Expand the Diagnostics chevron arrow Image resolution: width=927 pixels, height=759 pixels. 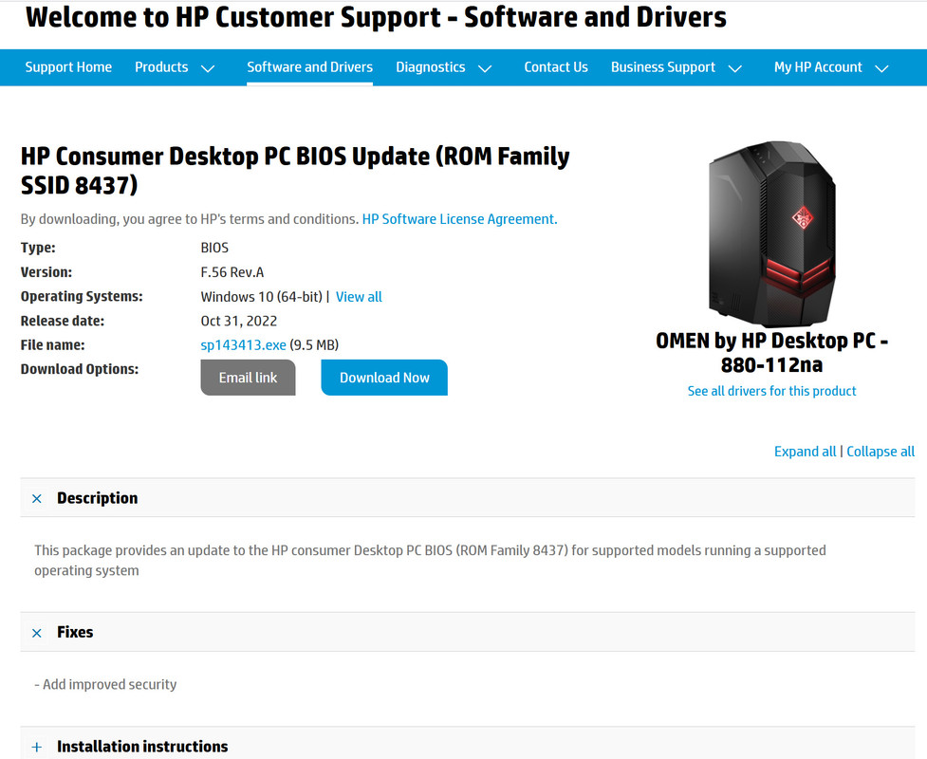click(x=485, y=68)
